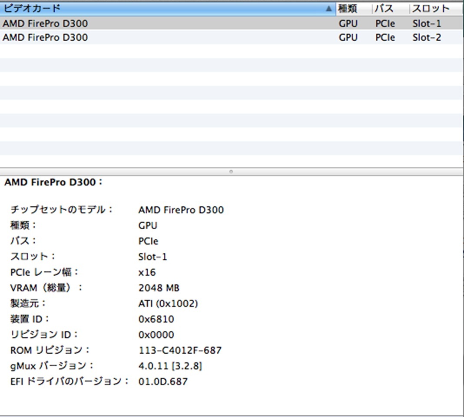Click the Slot-2 cell in the table

click(x=427, y=38)
